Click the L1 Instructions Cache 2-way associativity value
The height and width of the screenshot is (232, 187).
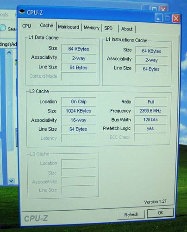click(x=151, y=60)
